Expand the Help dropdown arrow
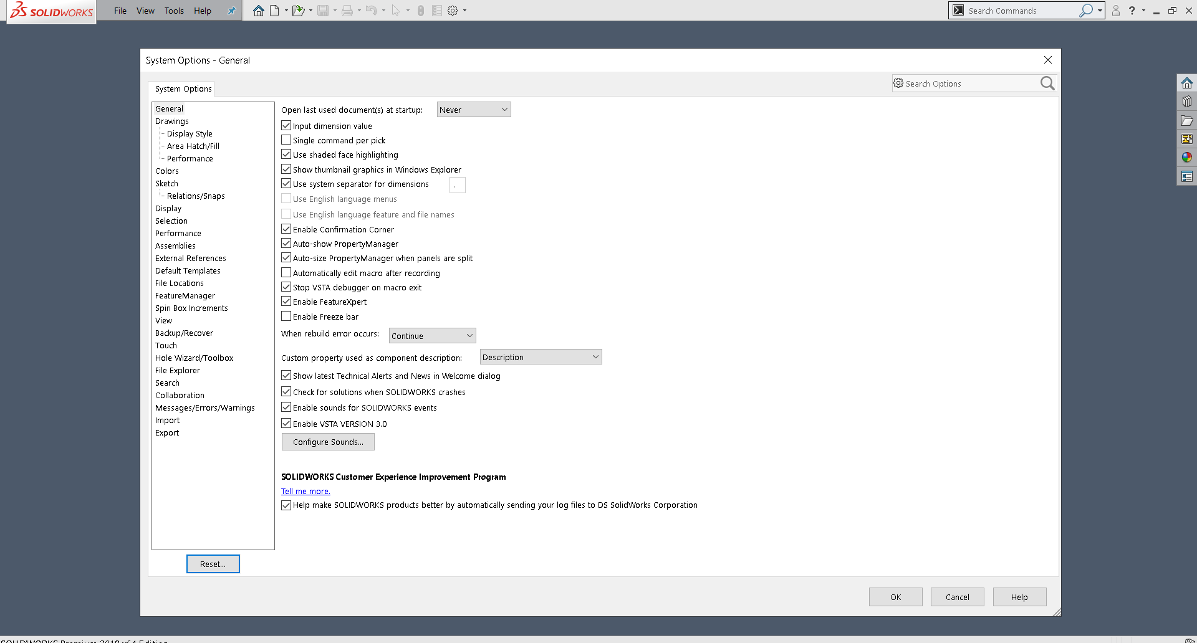1197x643 pixels. coord(1143,11)
